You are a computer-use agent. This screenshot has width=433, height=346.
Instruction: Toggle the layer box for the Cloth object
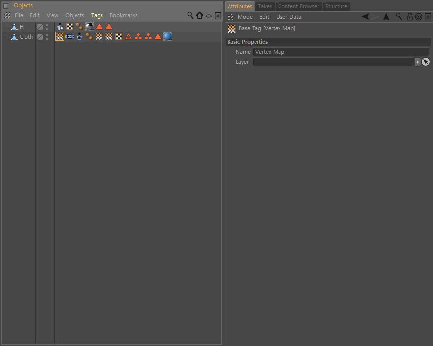pyautogui.click(x=40, y=37)
